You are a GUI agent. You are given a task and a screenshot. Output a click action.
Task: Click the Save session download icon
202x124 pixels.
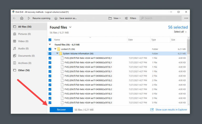[x=56, y=18]
